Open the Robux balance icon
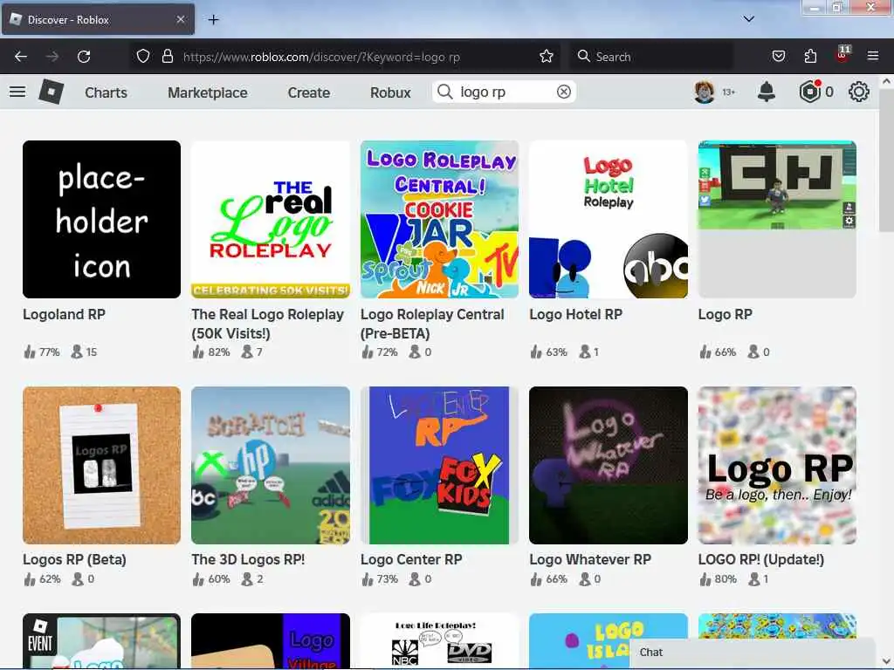This screenshot has width=894, height=670. (x=809, y=92)
